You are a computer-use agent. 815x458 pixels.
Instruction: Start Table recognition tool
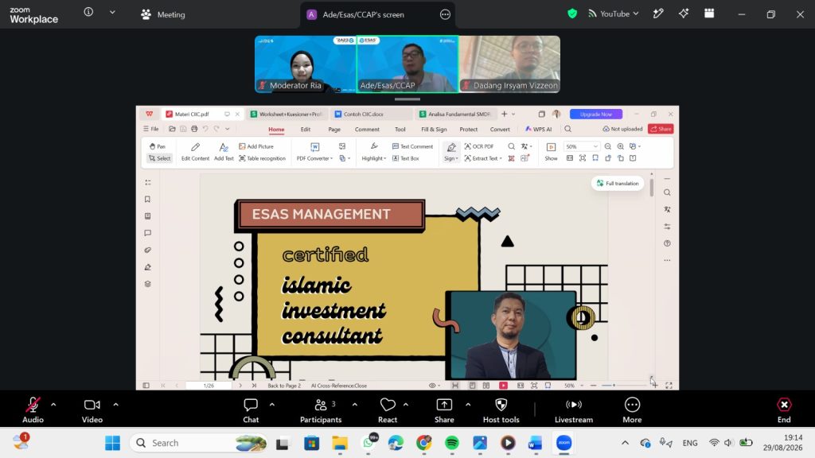[262, 158]
